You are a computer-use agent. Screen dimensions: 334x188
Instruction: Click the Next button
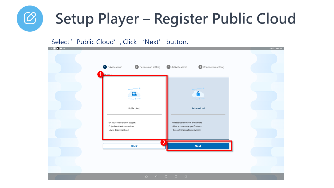(x=198, y=146)
